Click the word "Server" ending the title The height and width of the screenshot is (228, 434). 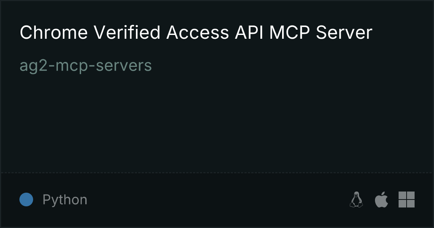point(344,32)
